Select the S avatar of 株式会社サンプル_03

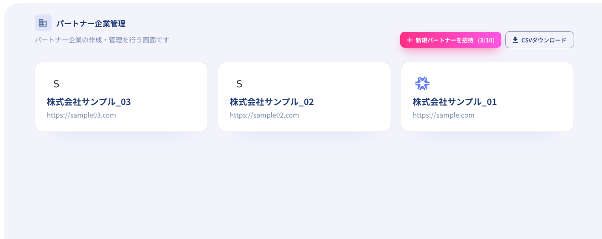pyautogui.click(x=56, y=84)
